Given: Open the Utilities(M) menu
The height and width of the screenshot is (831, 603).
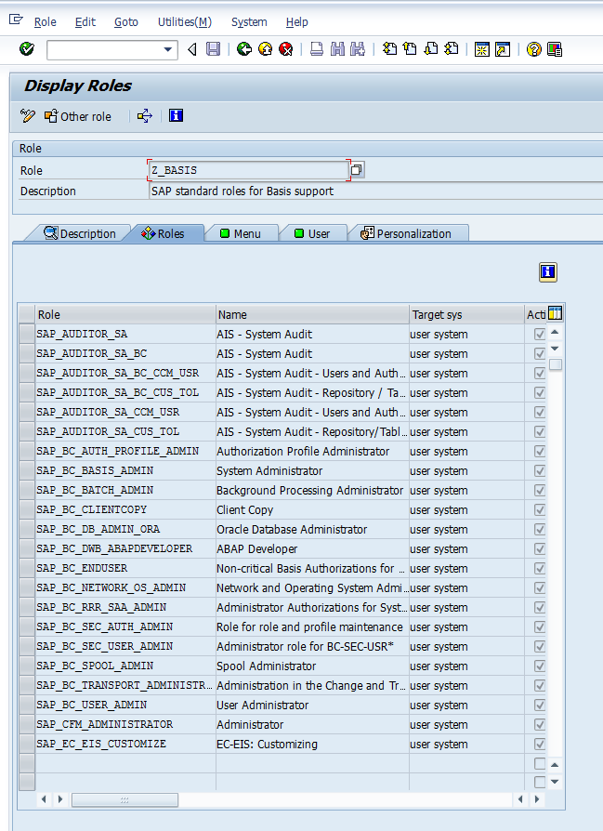Looking at the screenshot, I should pos(184,21).
